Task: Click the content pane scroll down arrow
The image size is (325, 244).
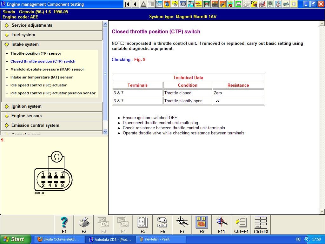Action: tap(322, 212)
